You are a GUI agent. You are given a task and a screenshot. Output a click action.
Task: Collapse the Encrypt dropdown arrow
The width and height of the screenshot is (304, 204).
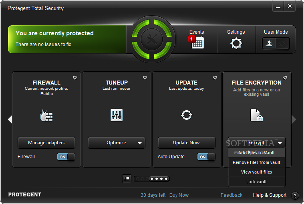click(x=280, y=143)
